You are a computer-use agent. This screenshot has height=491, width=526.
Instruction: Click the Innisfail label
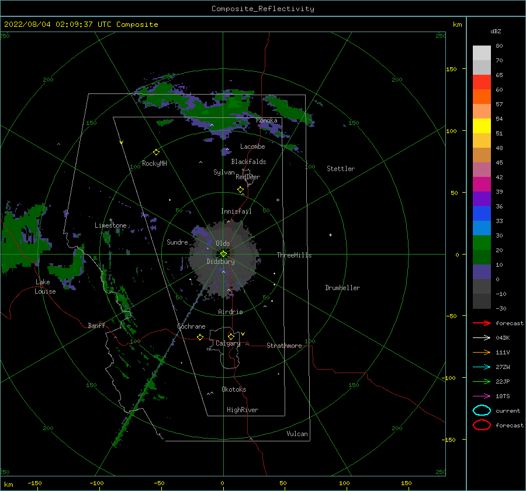point(236,211)
